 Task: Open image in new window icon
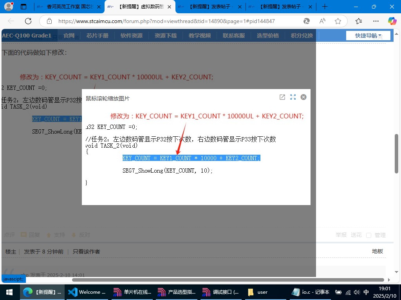[282, 97]
